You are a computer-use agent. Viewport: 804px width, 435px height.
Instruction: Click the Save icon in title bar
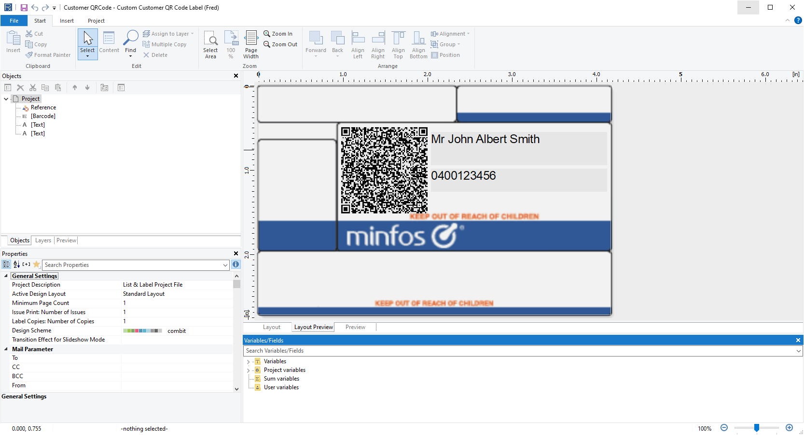click(24, 7)
